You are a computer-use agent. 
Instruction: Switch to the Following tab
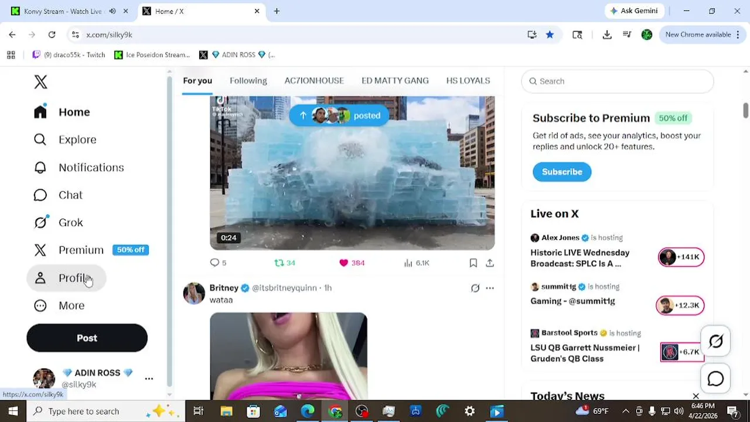[x=248, y=80]
